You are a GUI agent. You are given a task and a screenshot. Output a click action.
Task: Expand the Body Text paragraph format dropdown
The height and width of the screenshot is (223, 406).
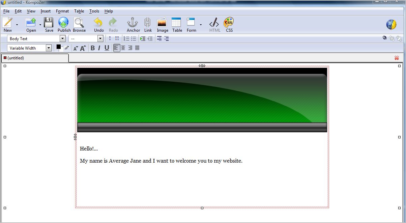click(62, 39)
